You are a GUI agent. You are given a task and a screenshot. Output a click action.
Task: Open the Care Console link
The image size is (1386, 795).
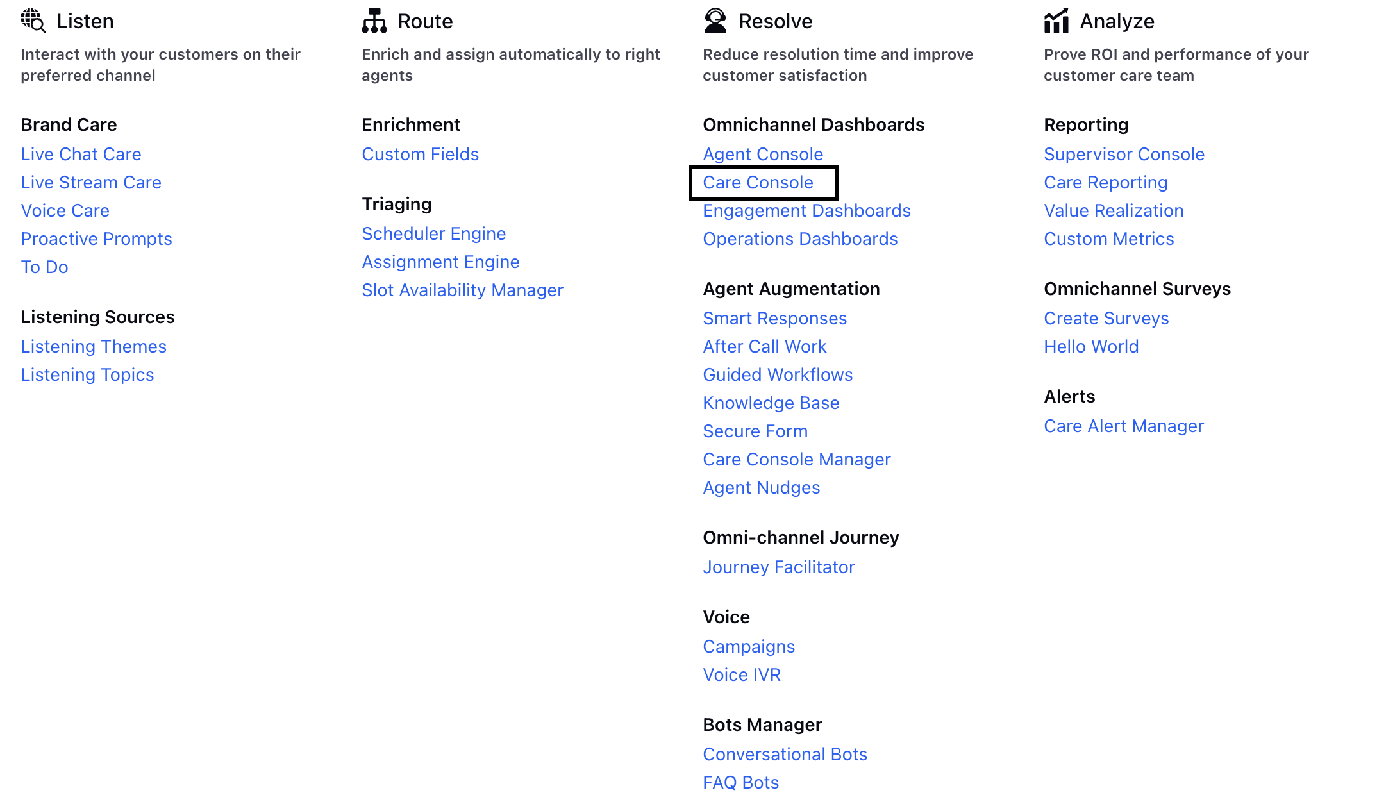tap(758, 183)
